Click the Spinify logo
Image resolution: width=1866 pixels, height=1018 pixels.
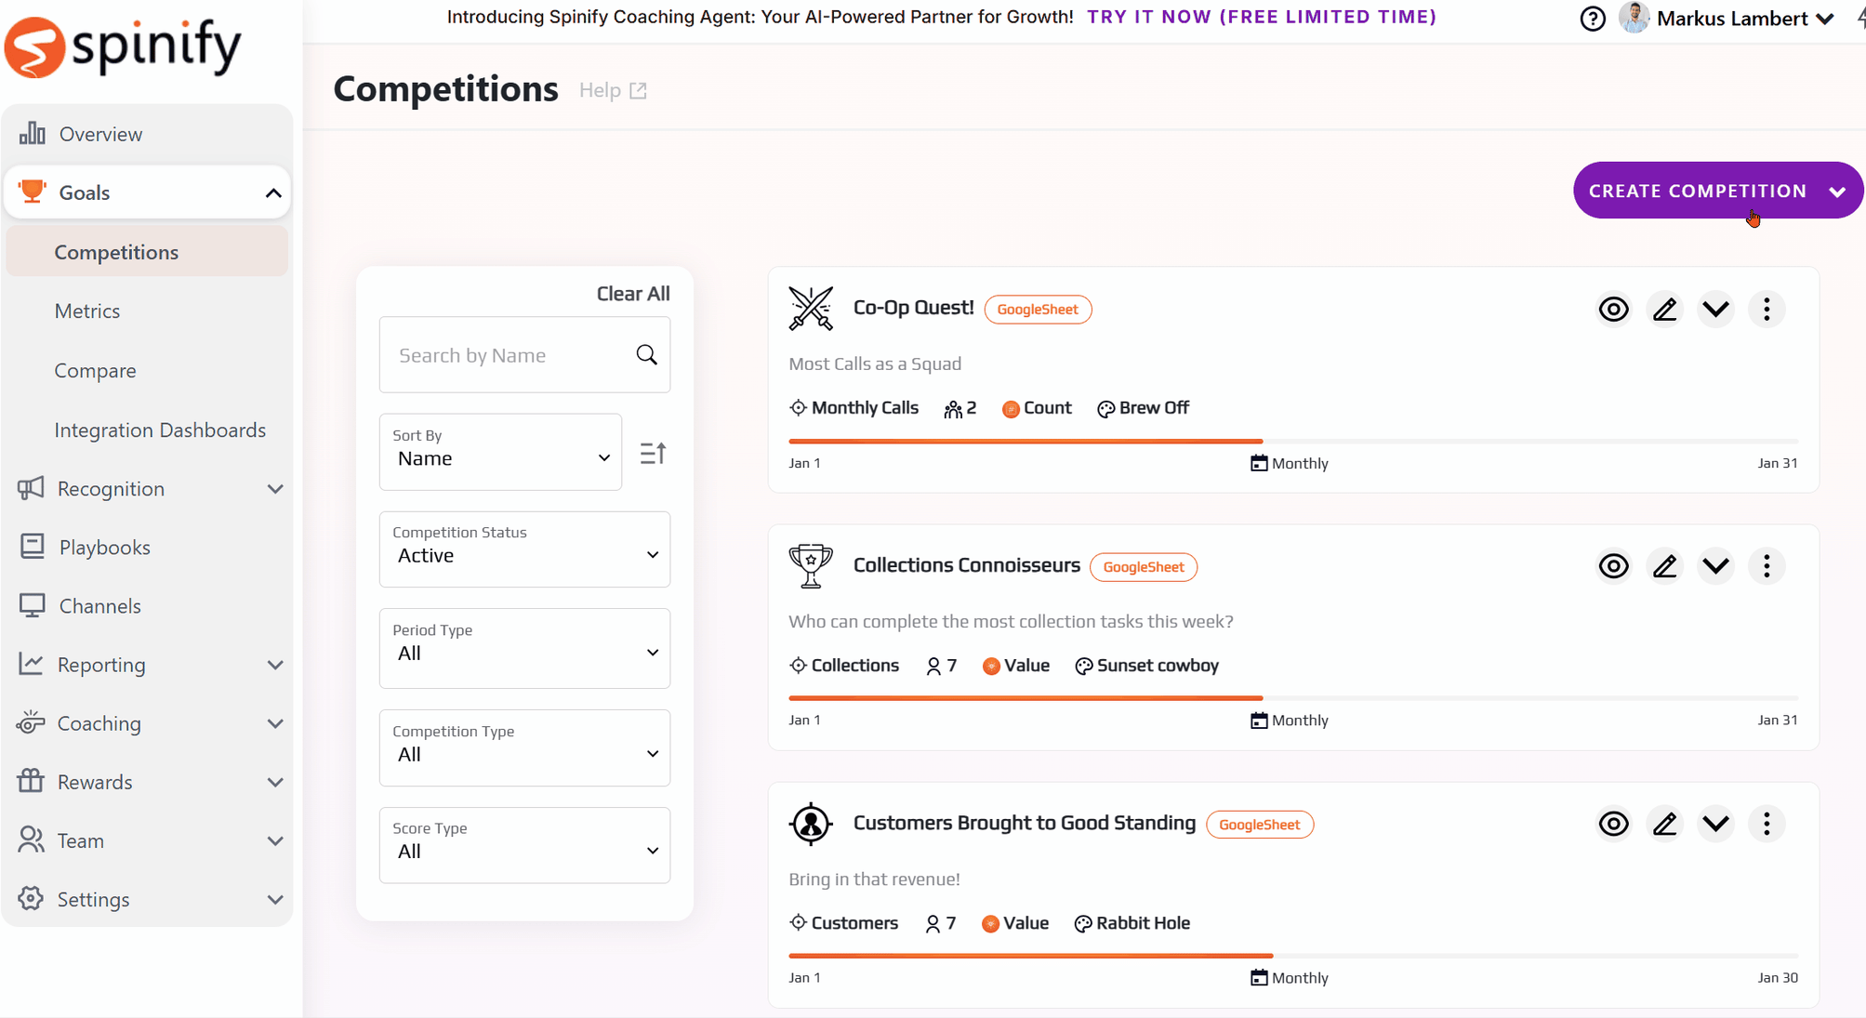tap(123, 46)
